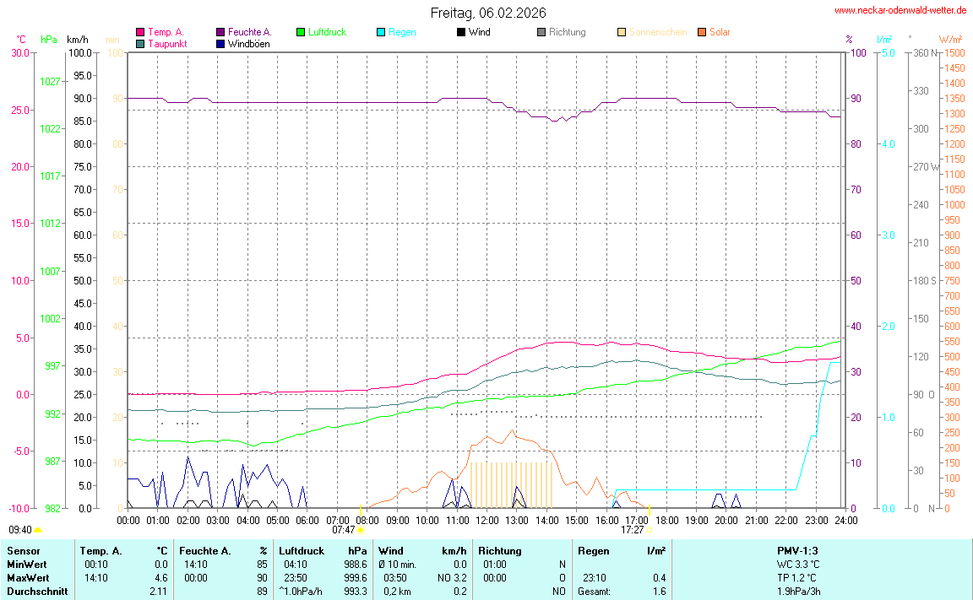
Task: Select the purple Feuchte A. legend square
Action: tap(221, 32)
